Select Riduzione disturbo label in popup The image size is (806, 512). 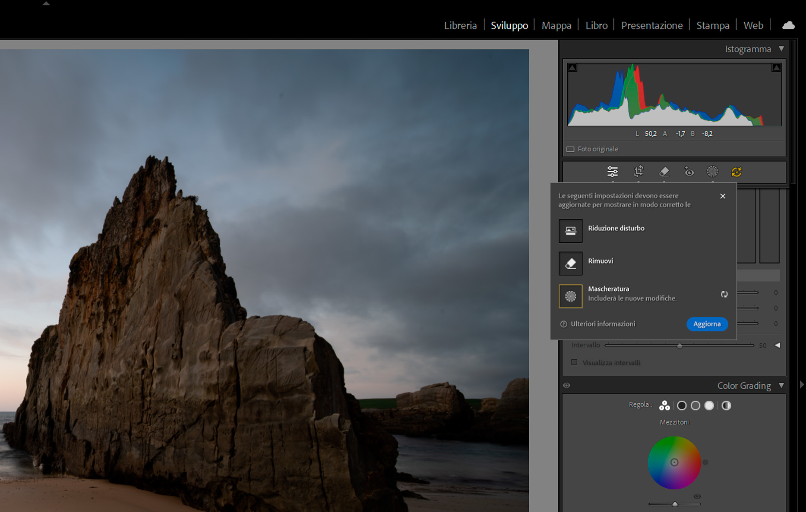pyautogui.click(x=616, y=228)
